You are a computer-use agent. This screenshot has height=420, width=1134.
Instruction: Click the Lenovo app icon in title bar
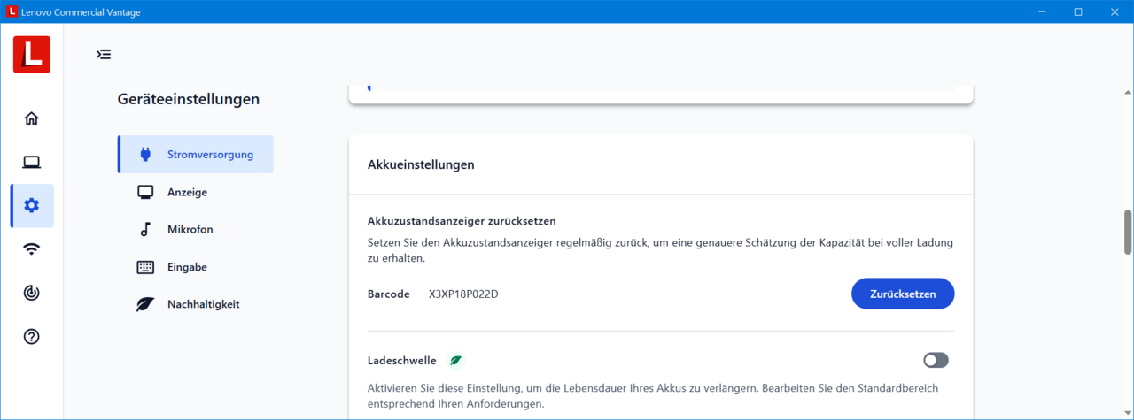[x=11, y=12]
